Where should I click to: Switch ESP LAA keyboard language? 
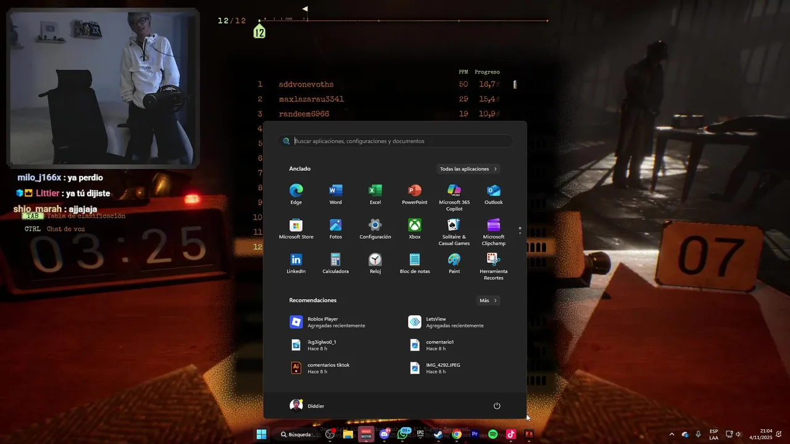click(x=713, y=434)
